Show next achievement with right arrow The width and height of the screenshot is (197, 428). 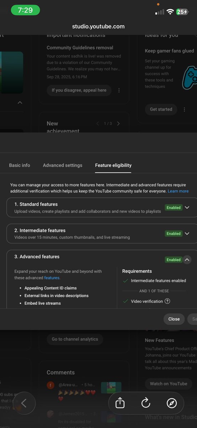coord(118,123)
